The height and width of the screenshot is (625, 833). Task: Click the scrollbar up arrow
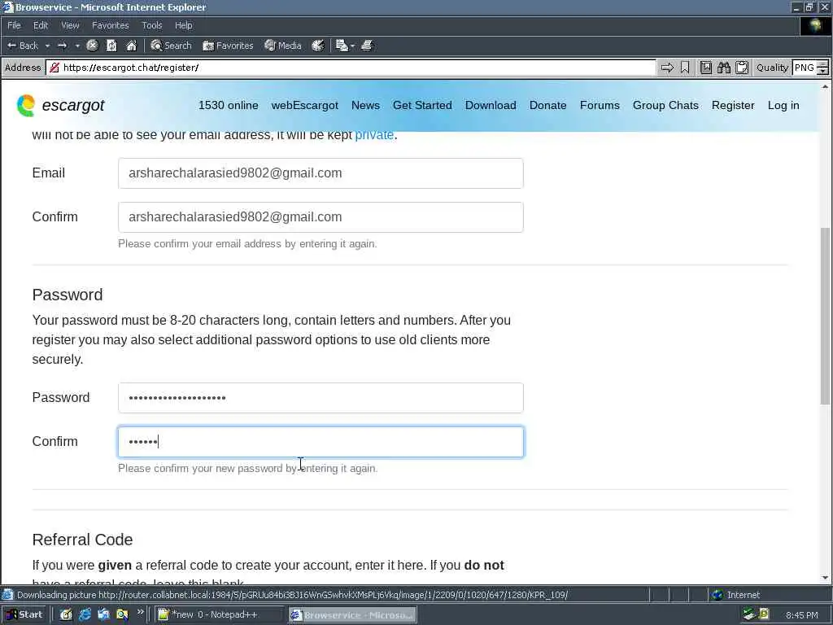pos(825,86)
